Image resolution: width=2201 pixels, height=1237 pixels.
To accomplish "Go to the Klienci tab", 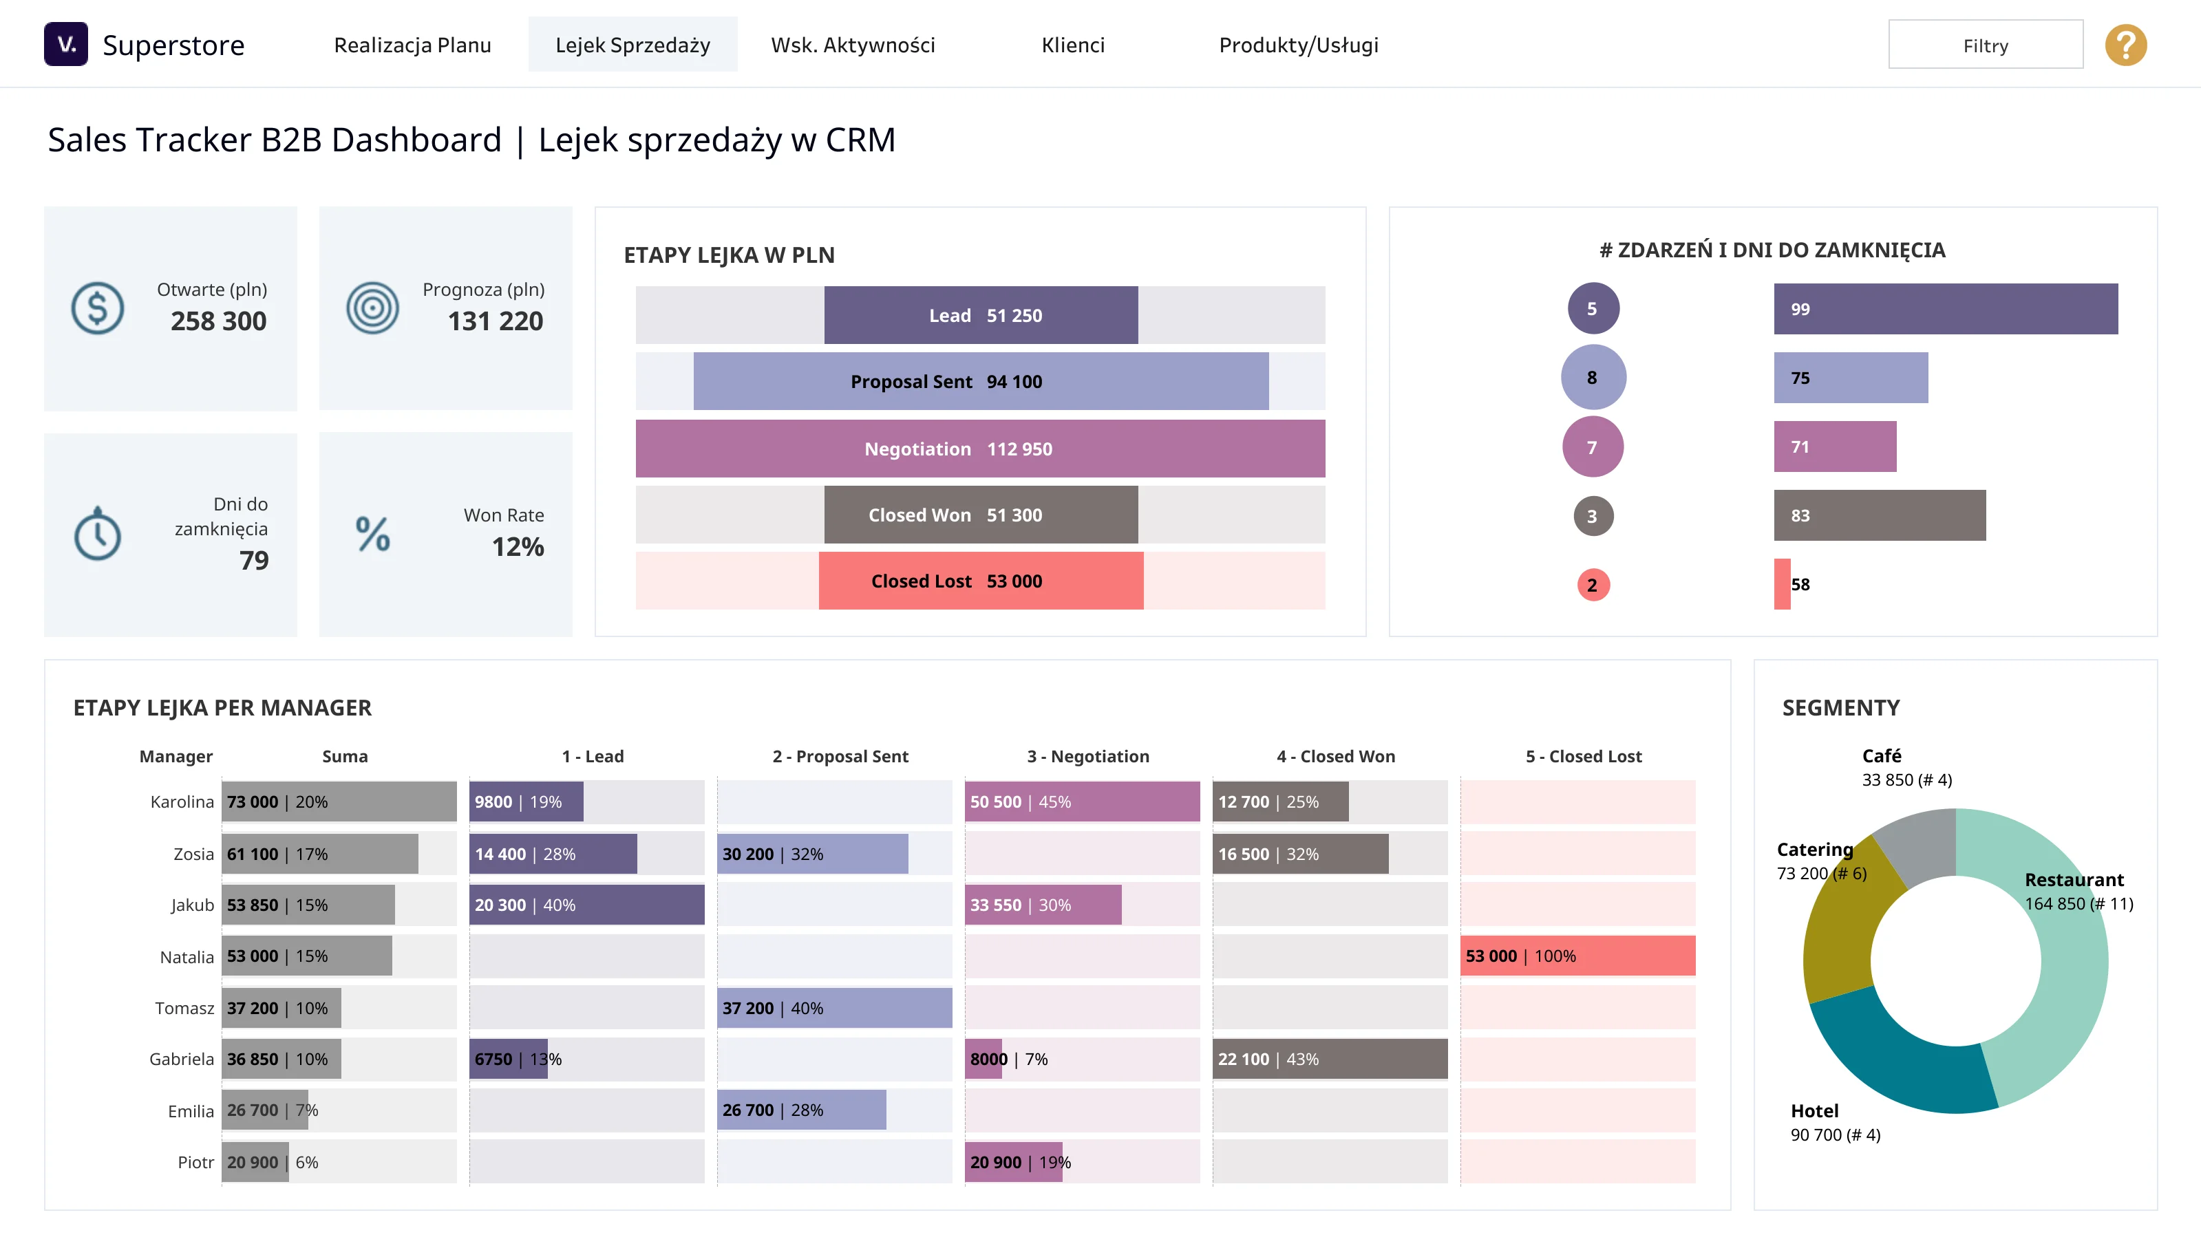I will click(x=1073, y=45).
